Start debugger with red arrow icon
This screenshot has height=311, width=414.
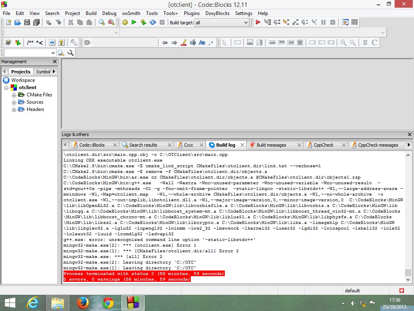(x=258, y=23)
